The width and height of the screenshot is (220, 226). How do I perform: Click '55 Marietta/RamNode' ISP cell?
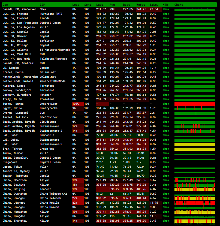coord(55,50)
